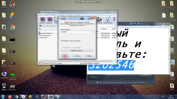Open the Файл menu in WinRAR
The width and height of the screenshot is (177, 99).
pyautogui.click(x=40, y=15)
